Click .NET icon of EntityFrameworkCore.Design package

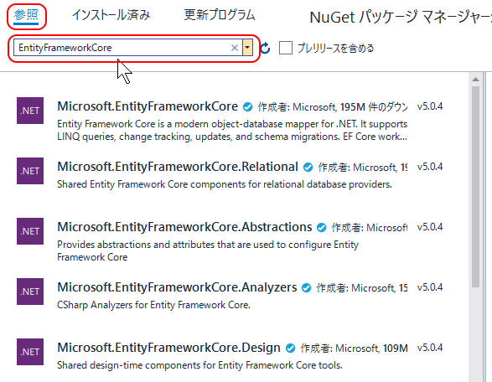[30, 352]
